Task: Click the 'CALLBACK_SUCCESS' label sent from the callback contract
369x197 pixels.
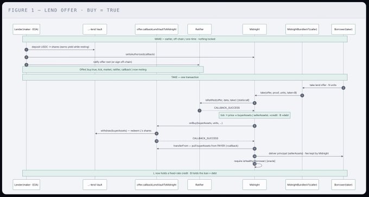Action: [206, 139]
